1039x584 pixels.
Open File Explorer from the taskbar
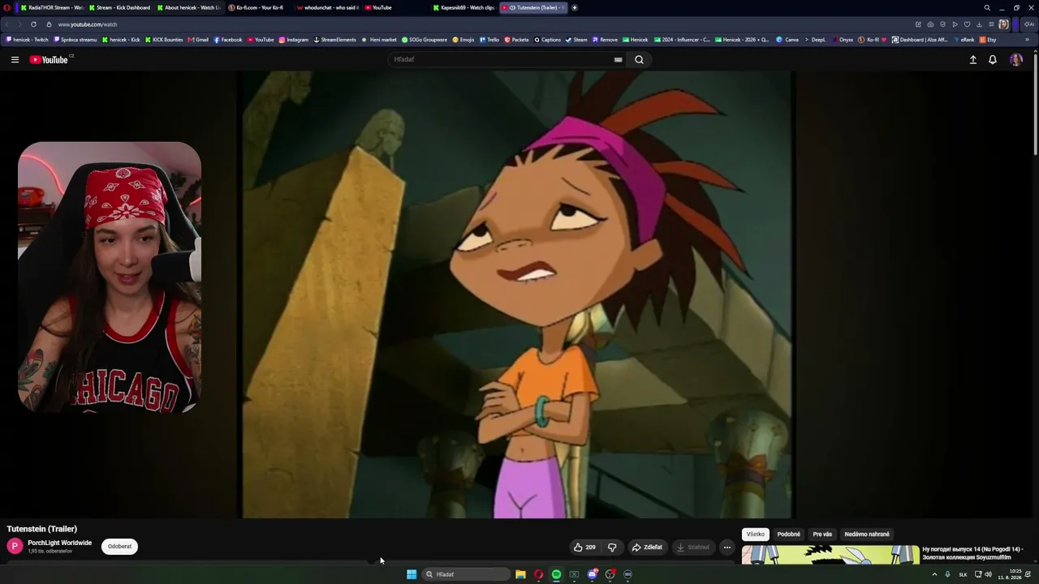(520, 574)
